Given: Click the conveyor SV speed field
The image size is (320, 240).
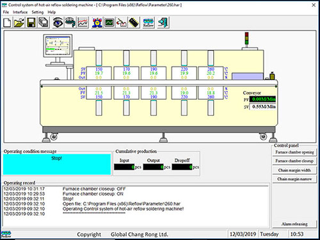Looking at the screenshot, I should [262, 106].
